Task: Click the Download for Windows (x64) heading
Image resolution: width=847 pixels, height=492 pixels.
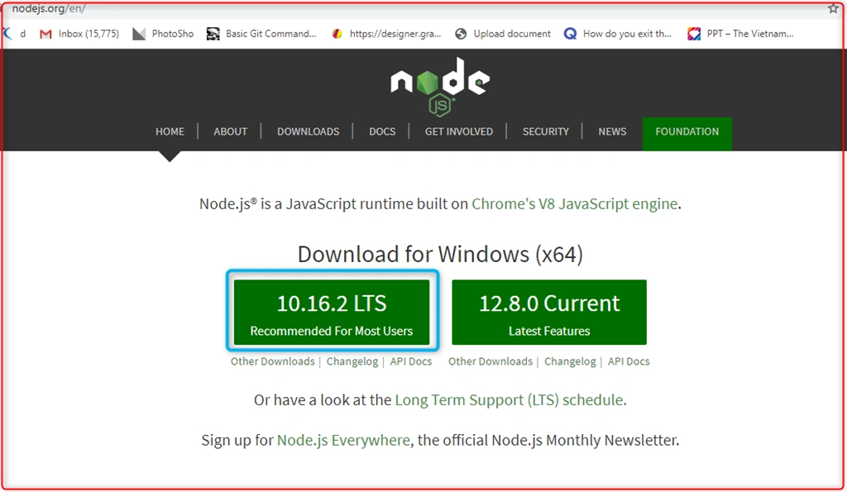Action: (440, 254)
